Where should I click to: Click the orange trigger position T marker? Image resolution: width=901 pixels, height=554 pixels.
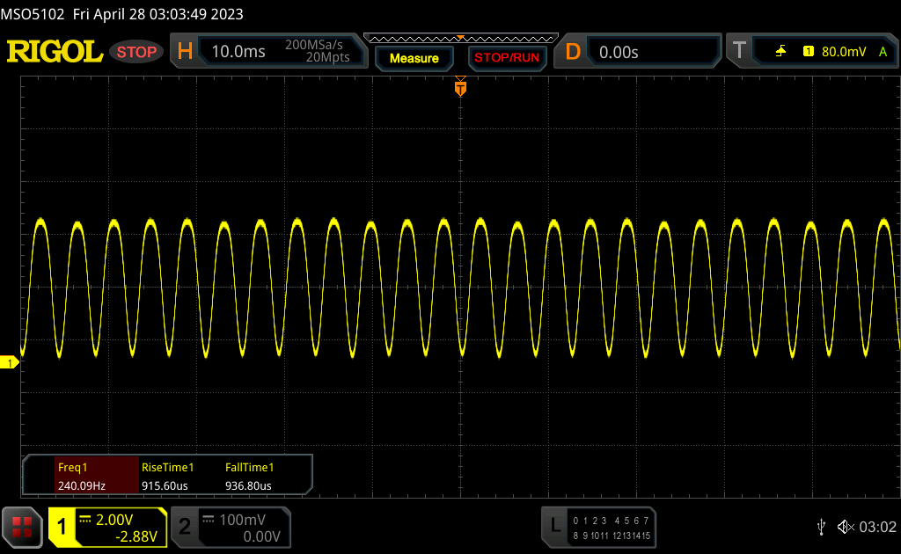tap(460, 87)
